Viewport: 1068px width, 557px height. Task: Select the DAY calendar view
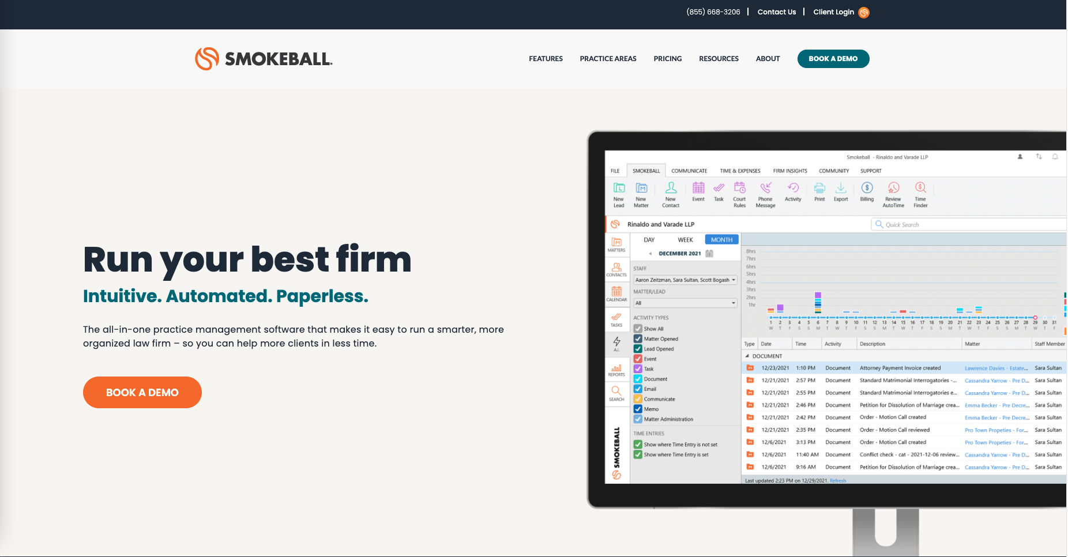click(x=649, y=240)
